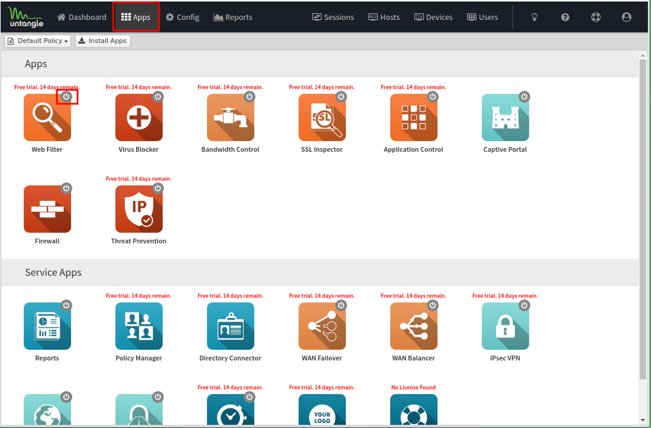Viewport: 651px width, 428px height.
Task: Click the scrollbar down arrow
Action: [643, 421]
